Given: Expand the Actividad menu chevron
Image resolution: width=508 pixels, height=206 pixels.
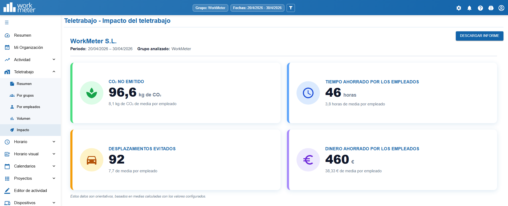Looking at the screenshot, I should click(x=54, y=59).
